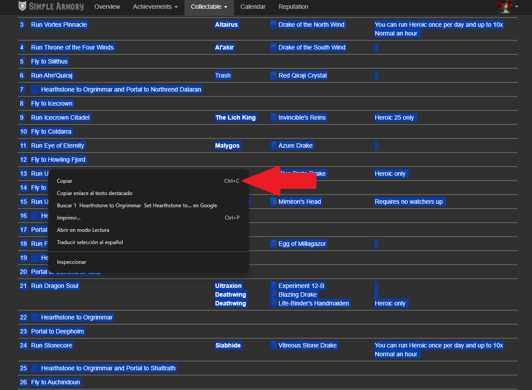Click 'Run Vortex Pinnacle' step text
Viewport: 532px width, 390px height.
pyautogui.click(x=59, y=25)
